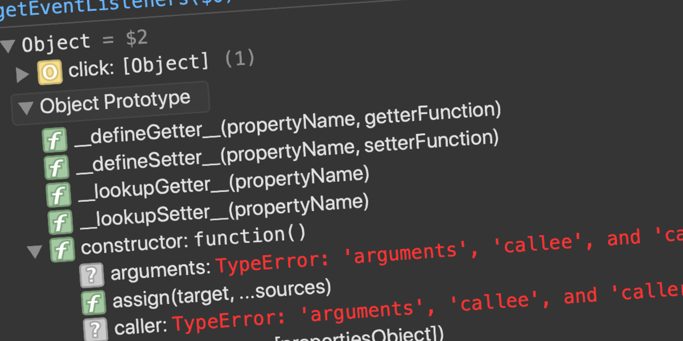This screenshot has width=683, height=341.
Task: Click function icon next to assign
Action: click(x=93, y=302)
